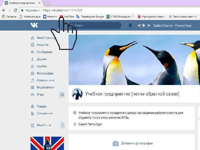Click the grid icon beside Моя Гости
The image size is (200, 150).
click(x=32, y=125)
